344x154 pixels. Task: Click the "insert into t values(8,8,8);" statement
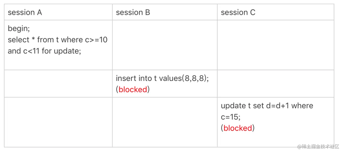click(162, 78)
